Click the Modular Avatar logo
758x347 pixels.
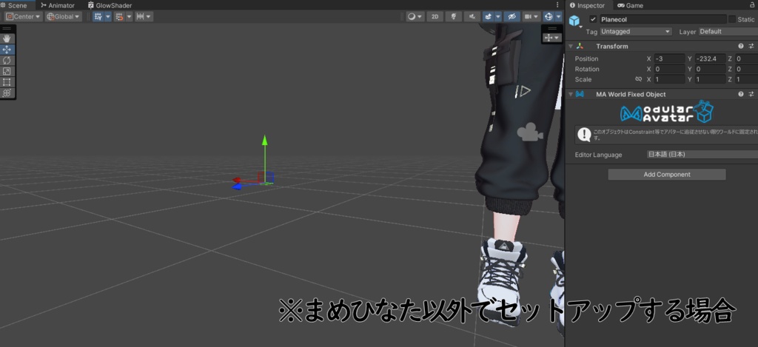coord(667,112)
